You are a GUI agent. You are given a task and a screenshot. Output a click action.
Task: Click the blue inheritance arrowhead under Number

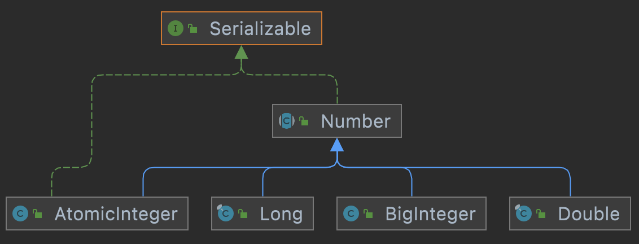[x=337, y=145]
